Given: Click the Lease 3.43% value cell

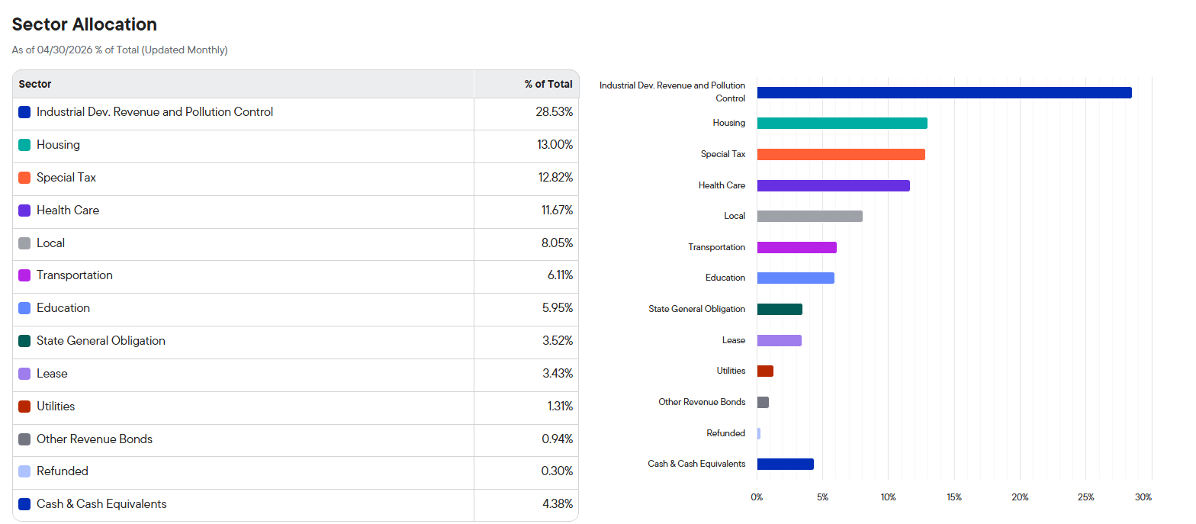Looking at the screenshot, I should pyautogui.click(x=526, y=374).
